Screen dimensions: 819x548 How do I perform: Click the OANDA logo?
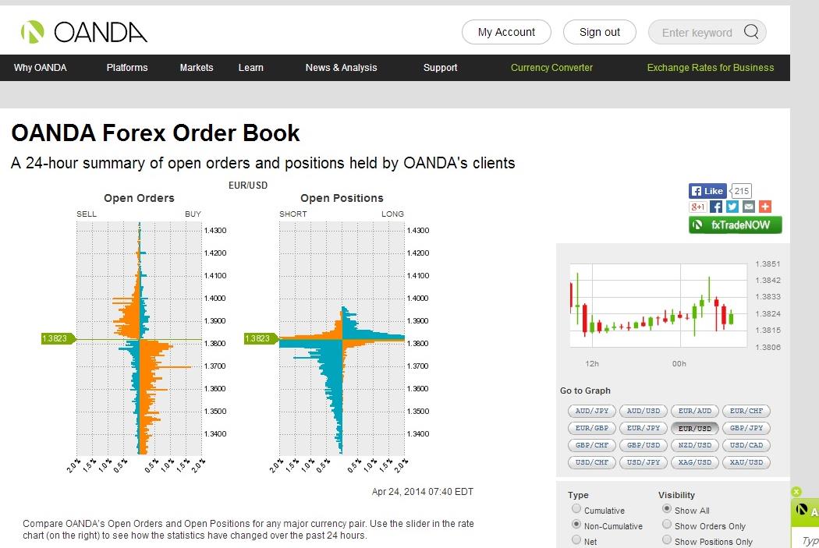click(83, 32)
